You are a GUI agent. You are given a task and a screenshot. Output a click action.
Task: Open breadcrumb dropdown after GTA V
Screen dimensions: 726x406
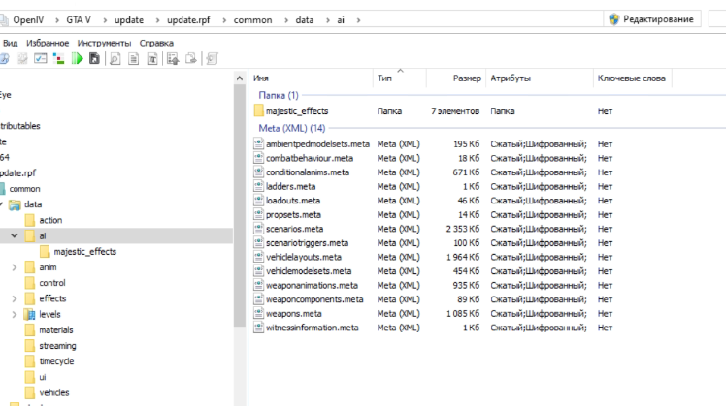point(105,20)
